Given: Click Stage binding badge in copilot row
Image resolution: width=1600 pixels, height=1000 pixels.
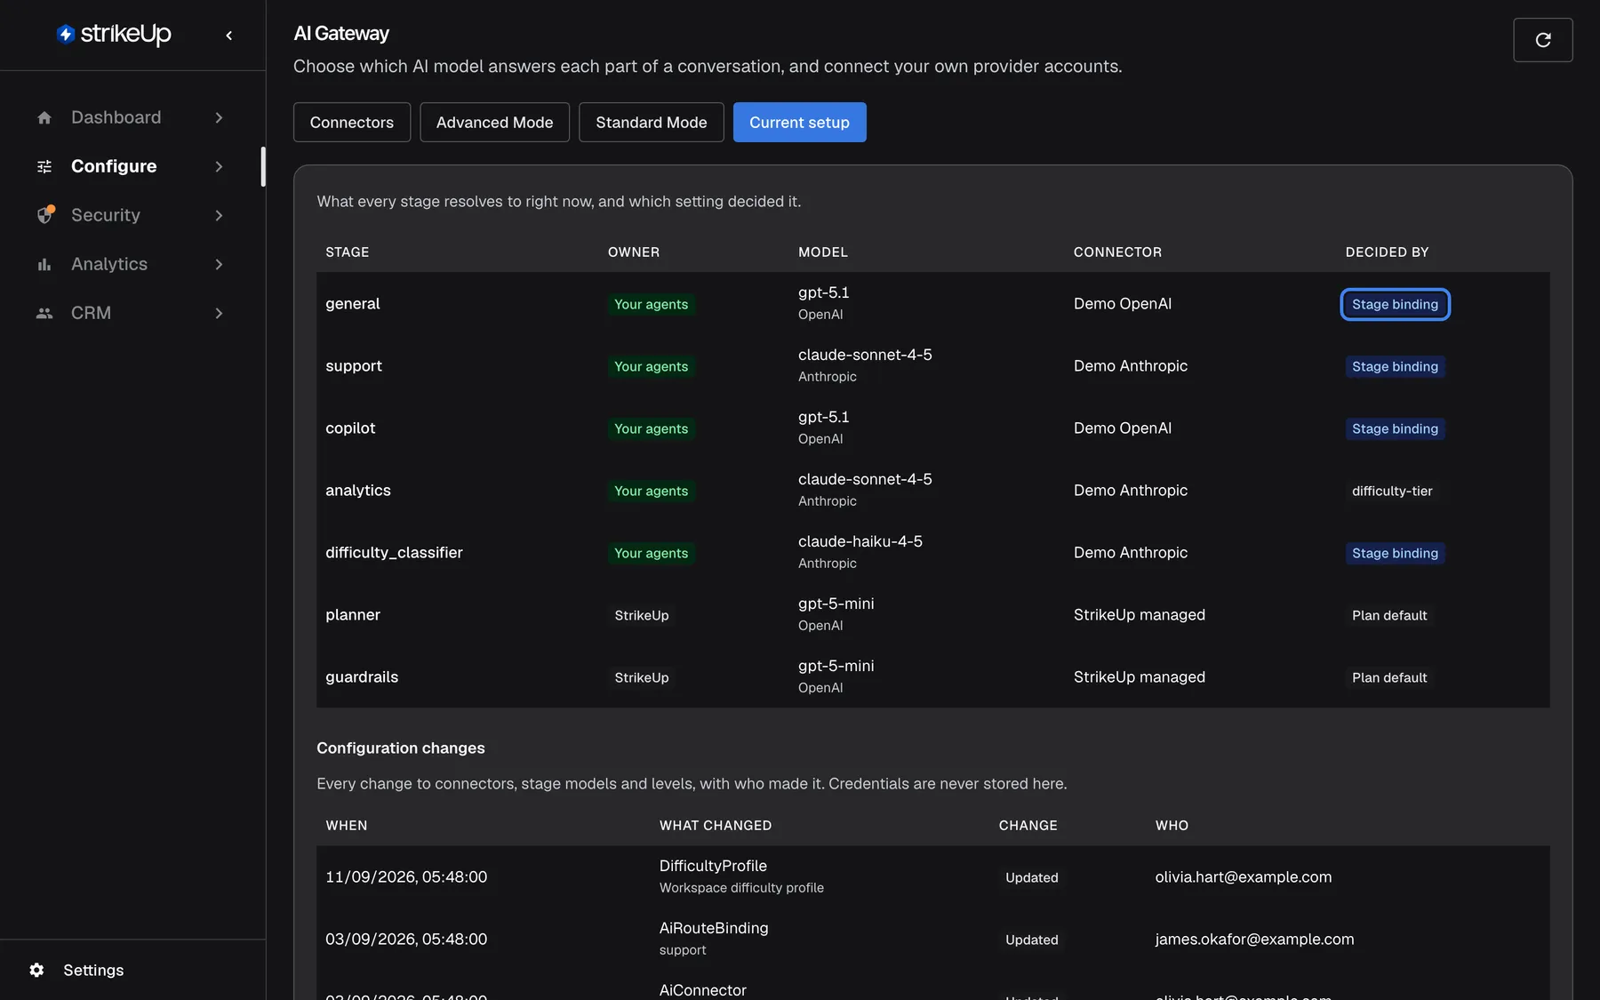Looking at the screenshot, I should tap(1395, 428).
